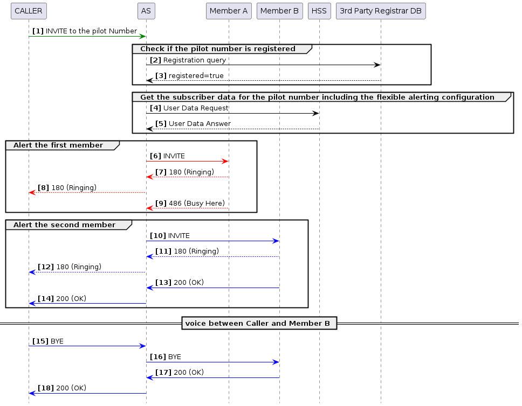Select the AS participant box
This screenshot has height=406, width=522.
146,11
